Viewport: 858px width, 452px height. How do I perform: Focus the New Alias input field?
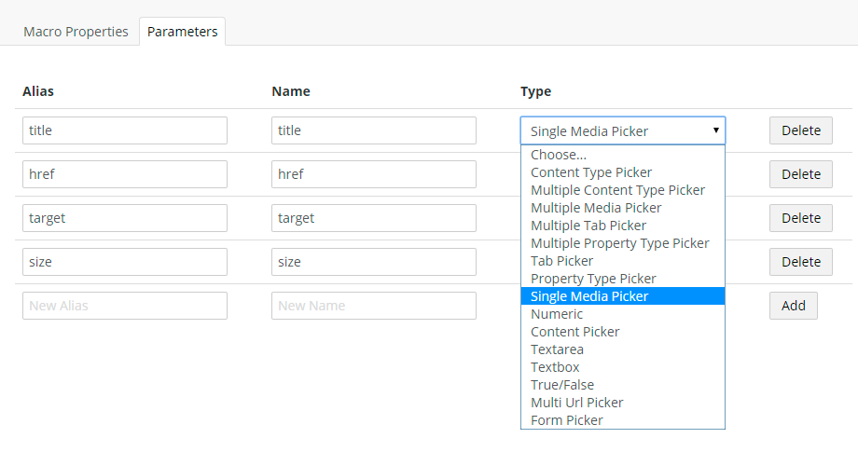point(125,306)
